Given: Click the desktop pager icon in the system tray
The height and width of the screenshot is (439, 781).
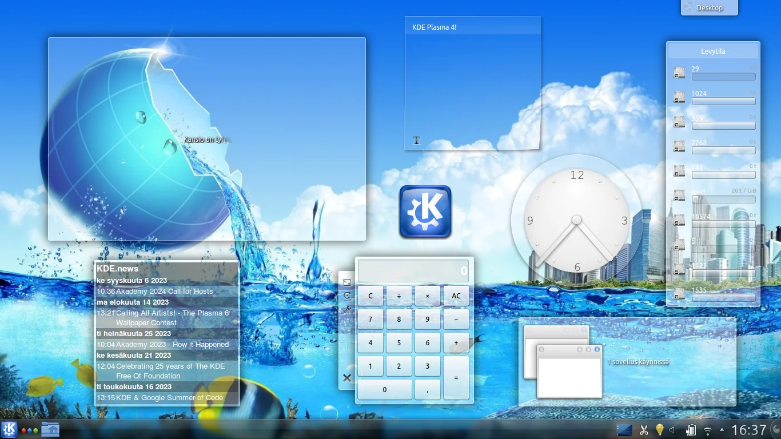Looking at the screenshot, I should click(625, 430).
